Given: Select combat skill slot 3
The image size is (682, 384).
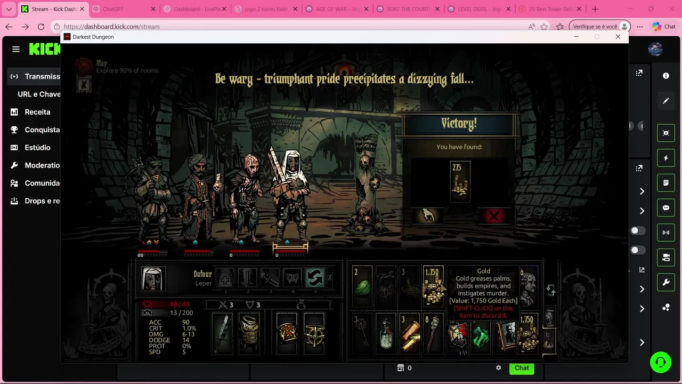Looking at the screenshot, I should pos(270,278).
